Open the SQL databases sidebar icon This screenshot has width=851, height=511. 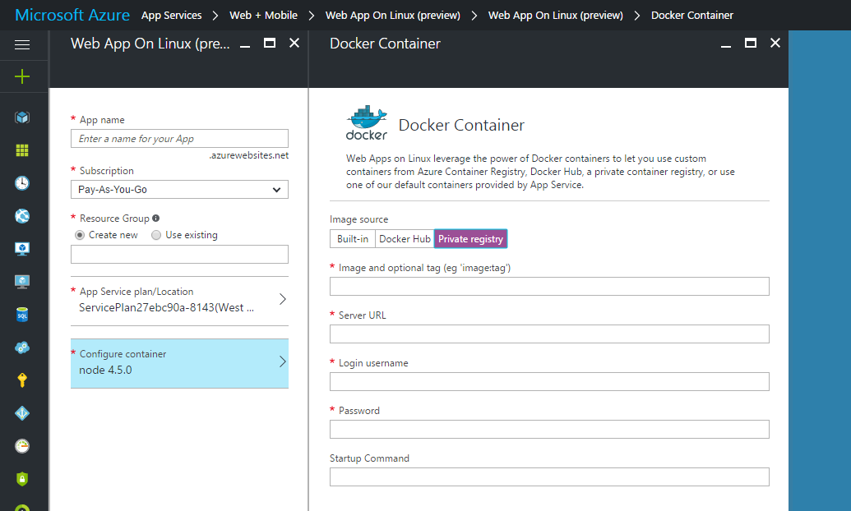click(x=22, y=315)
